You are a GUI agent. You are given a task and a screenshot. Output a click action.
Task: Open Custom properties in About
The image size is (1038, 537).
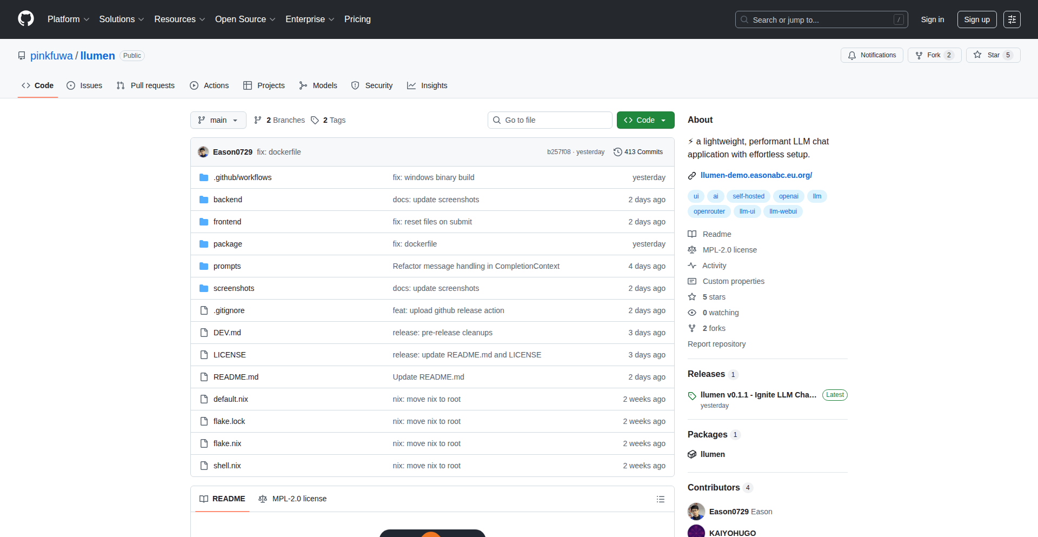pyautogui.click(x=726, y=281)
